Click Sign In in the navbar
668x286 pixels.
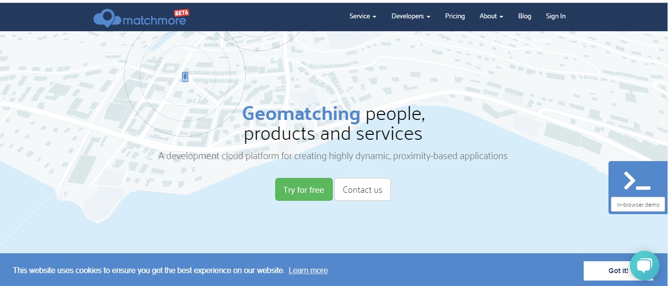tap(555, 16)
